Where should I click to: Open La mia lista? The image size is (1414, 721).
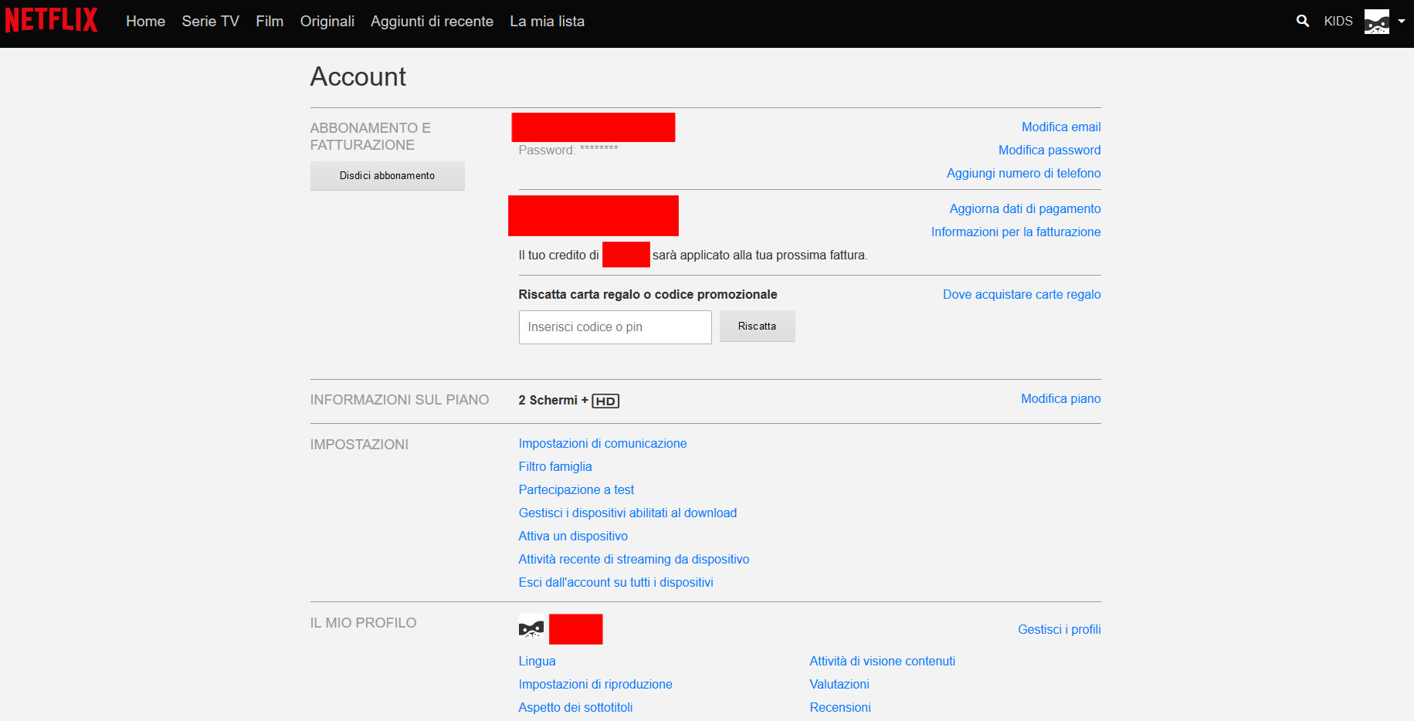[547, 22]
